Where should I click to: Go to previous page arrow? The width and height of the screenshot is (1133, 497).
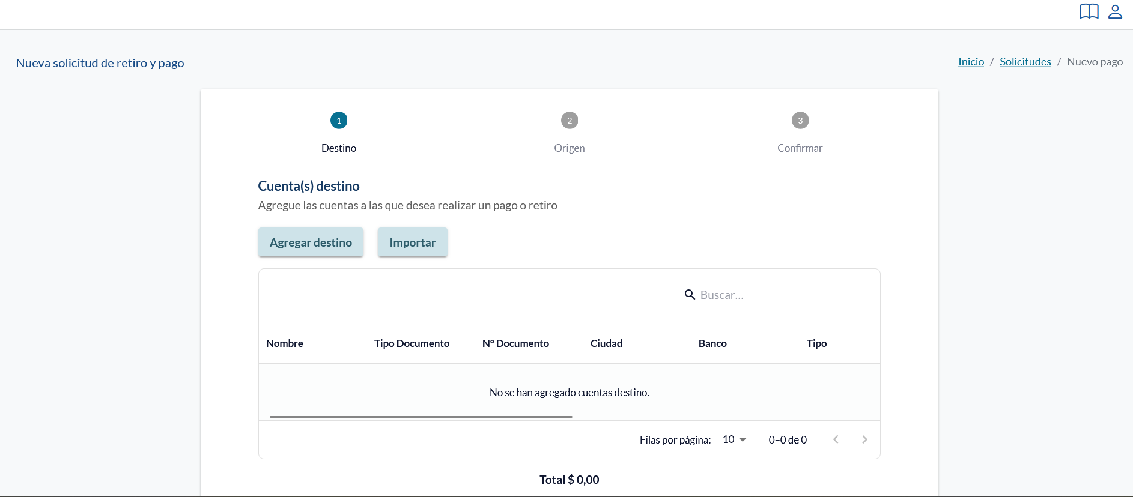836,439
